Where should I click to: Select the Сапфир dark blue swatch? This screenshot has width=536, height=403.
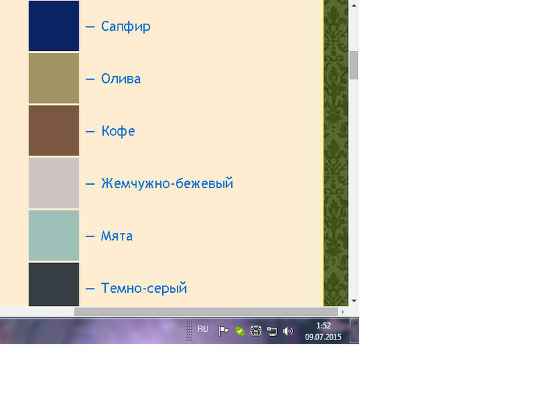click(x=54, y=26)
